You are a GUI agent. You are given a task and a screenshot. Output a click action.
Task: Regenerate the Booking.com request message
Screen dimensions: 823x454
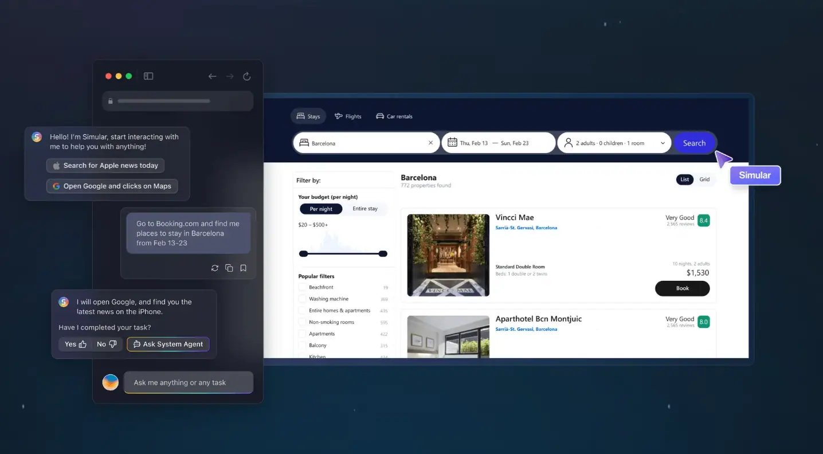pos(215,268)
